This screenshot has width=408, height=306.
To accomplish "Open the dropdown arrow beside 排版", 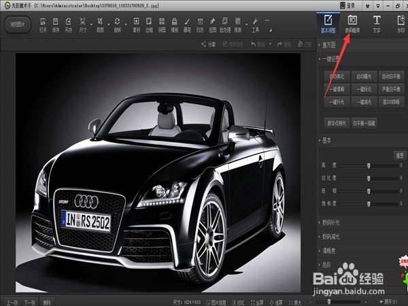I will [246, 24].
